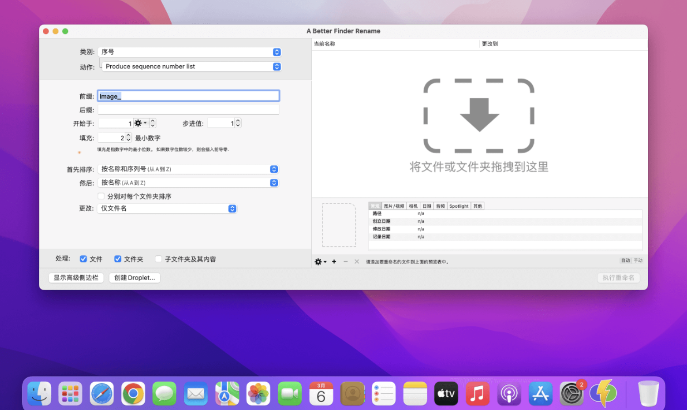Enable the 子文件夹及其内容 checkbox
The width and height of the screenshot is (687, 410).
tap(159, 259)
